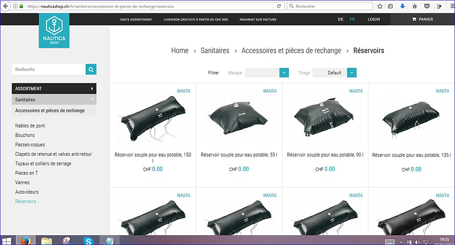The image size is (455, 245).
Task: Select Réservoirs category in sidebar
Action: tap(25, 201)
